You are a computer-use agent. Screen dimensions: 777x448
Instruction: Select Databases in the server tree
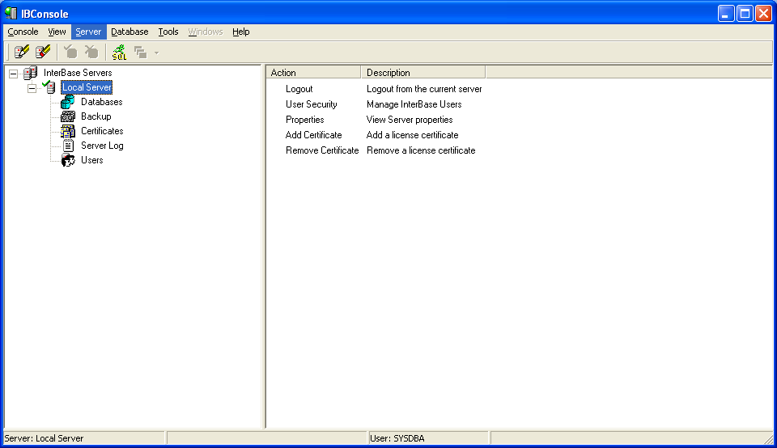coord(102,102)
